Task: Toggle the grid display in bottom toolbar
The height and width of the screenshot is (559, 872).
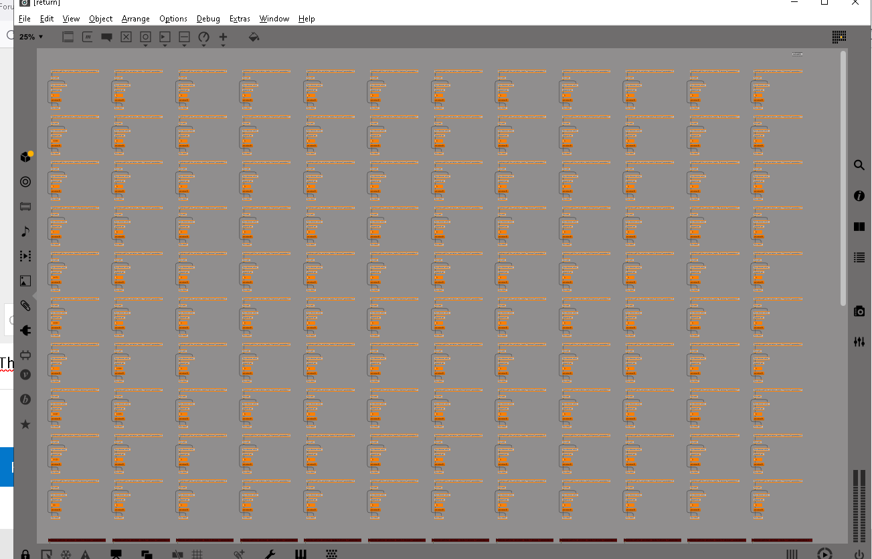Action: [x=197, y=554]
